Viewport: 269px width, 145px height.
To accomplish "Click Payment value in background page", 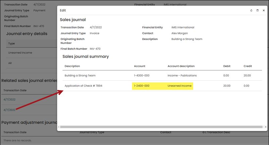I will 39,10.
